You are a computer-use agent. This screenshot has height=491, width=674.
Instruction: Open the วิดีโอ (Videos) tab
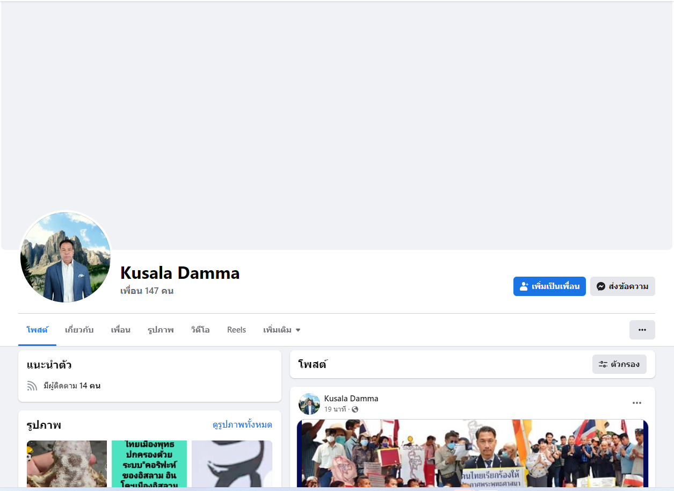pyautogui.click(x=200, y=330)
